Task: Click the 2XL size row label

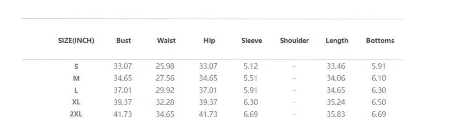Action: point(76,114)
